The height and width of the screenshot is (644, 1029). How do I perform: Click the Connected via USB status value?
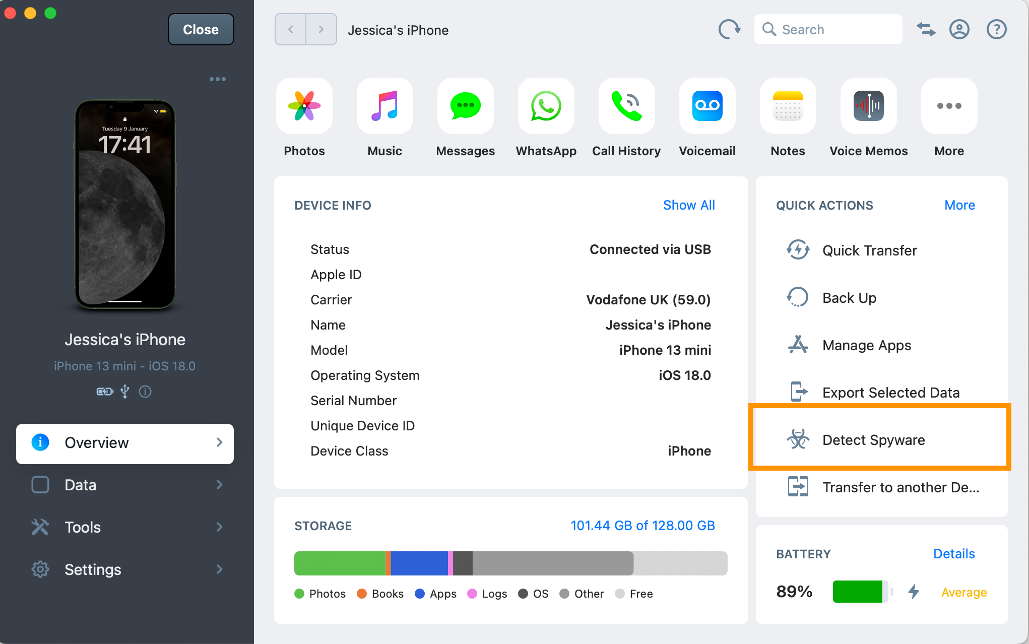point(650,249)
